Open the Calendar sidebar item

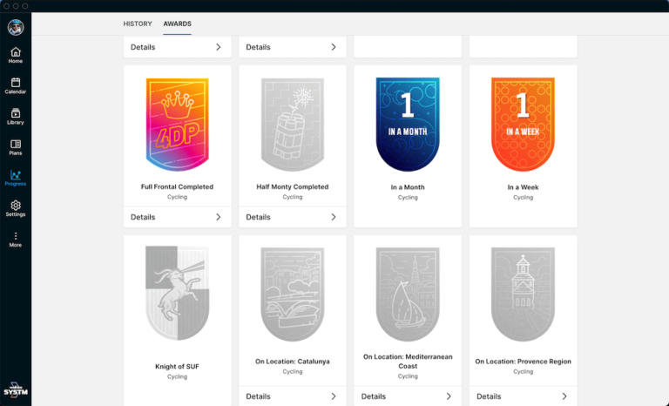[16, 86]
